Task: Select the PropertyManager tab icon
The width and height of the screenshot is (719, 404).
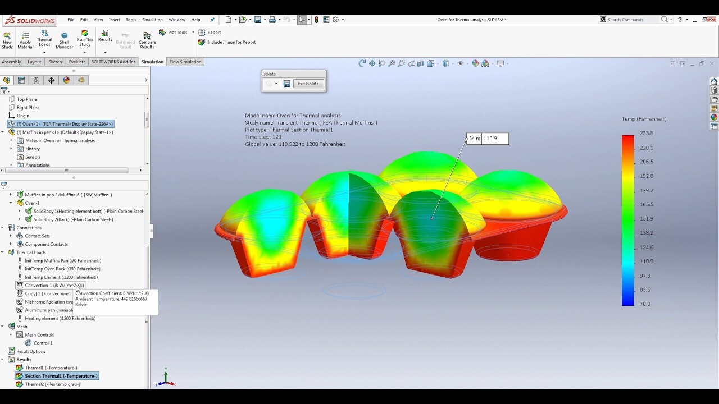Action: point(21,80)
